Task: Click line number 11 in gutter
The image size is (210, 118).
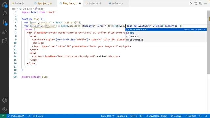Action: pyautogui.click(x=15, y=46)
